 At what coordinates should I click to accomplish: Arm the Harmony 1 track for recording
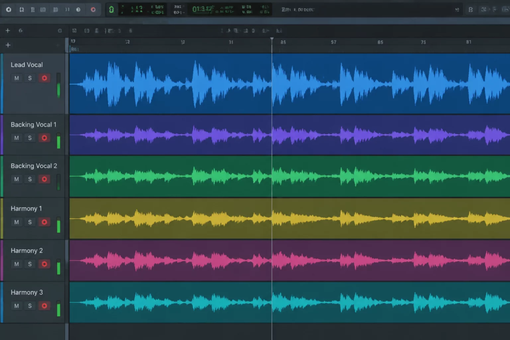click(44, 222)
